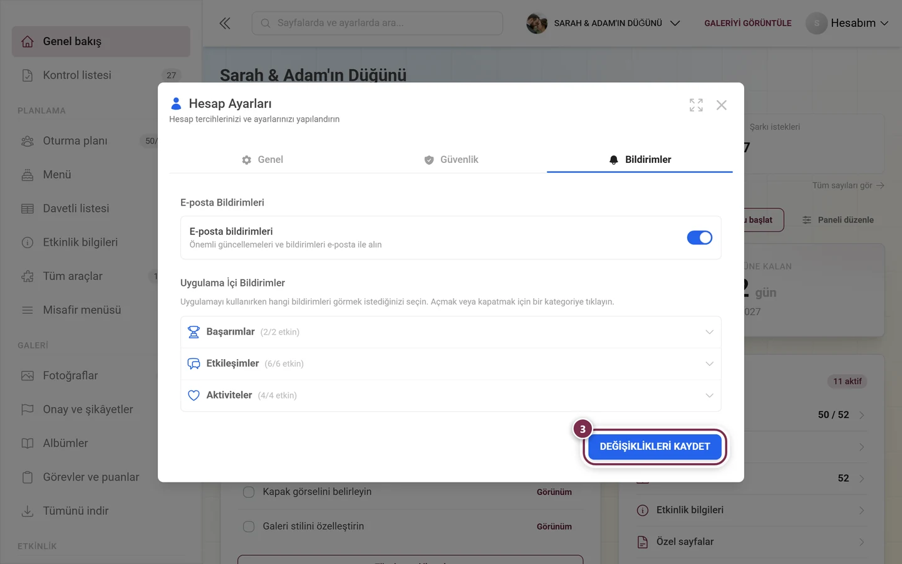This screenshot has height=564, width=902.
Task: Click the Görünüm link beside Kapak görselini belirleyin
Action: 554,492
